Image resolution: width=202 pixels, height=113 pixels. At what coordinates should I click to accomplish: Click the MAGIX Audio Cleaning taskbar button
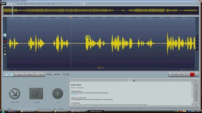[x=96, y=111]
